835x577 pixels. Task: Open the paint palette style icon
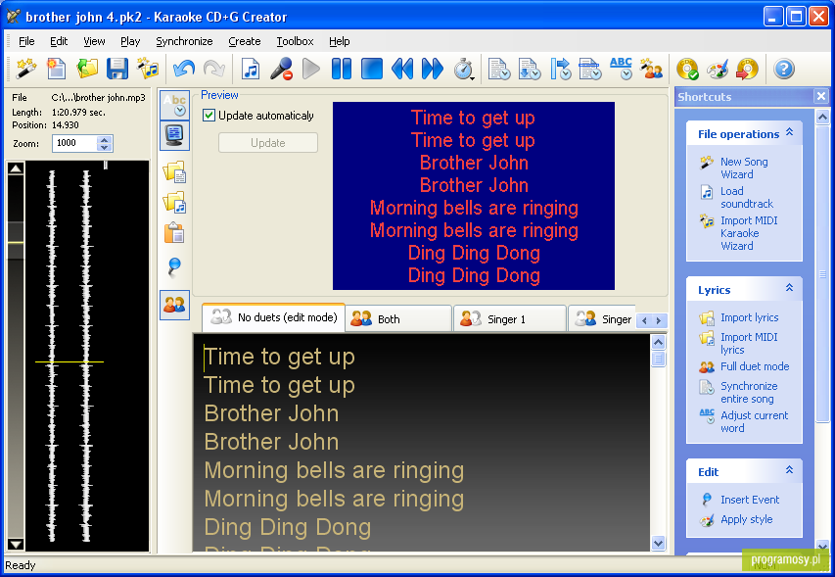718,69
